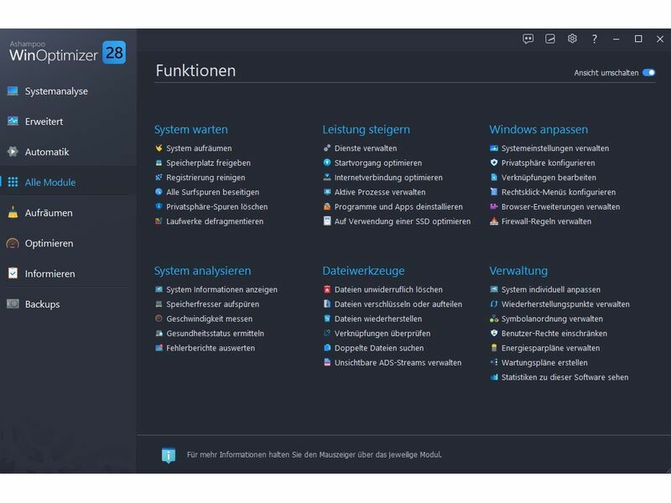The image size is (671, 503).
Task: Click the WinOptimizer 28 logo
Action: pos(67,53)
